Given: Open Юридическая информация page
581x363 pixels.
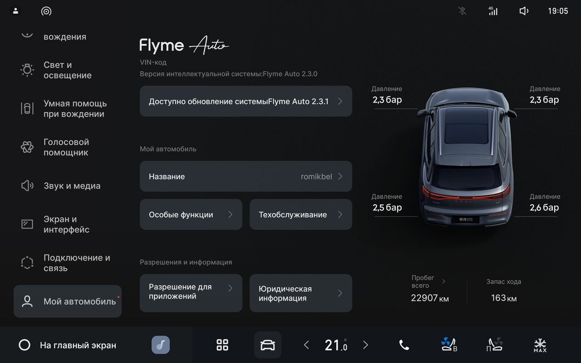Looking at the screenshot, I should 301,293.
